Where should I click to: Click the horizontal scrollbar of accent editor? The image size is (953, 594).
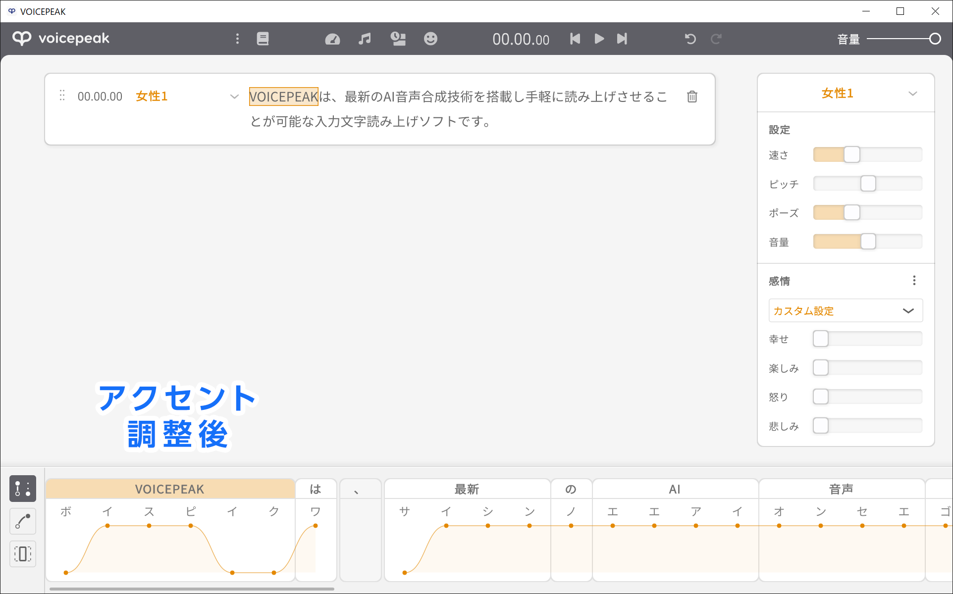pyautogui.click(x=192, y=589)
